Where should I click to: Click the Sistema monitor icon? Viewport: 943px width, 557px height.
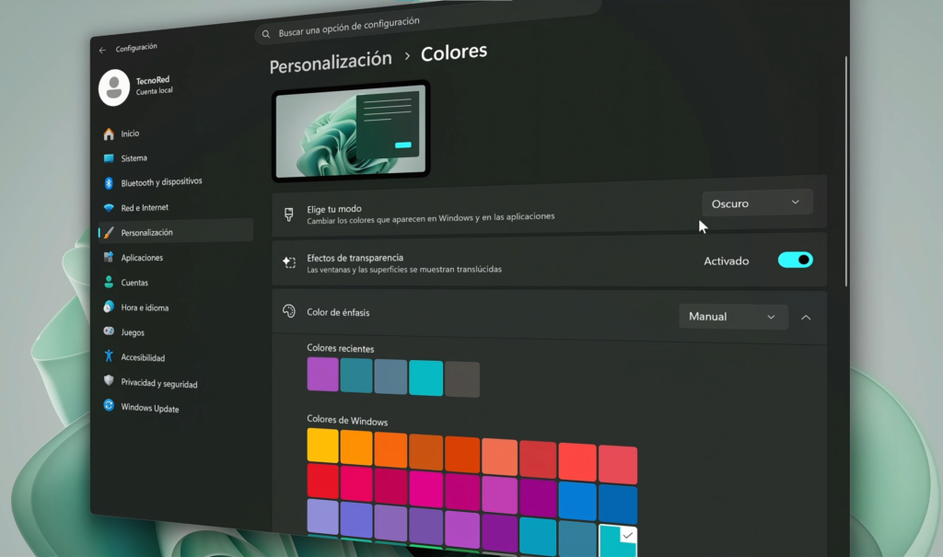coord(109,158)
